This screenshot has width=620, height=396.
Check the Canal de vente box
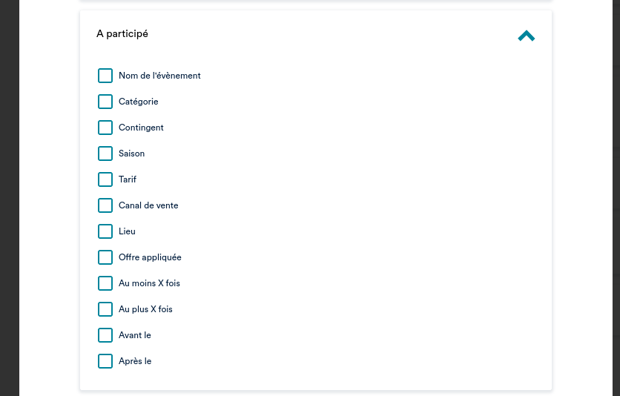[105, 205]
